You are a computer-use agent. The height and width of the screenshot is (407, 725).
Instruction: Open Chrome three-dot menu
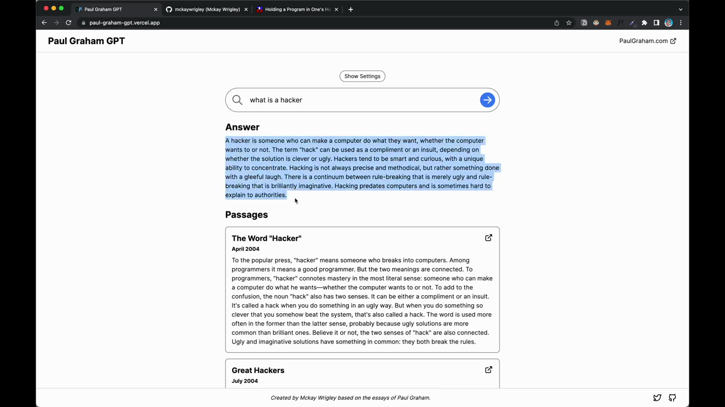(x=681, y=23)
